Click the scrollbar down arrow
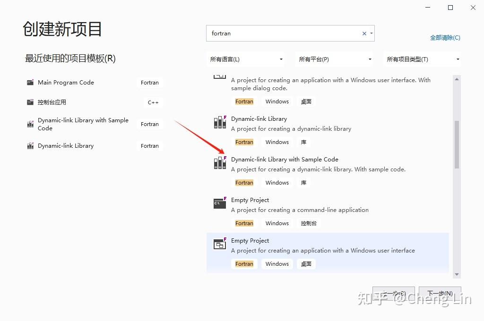Viewport: 484px width, 321px height. click(457, 274)
